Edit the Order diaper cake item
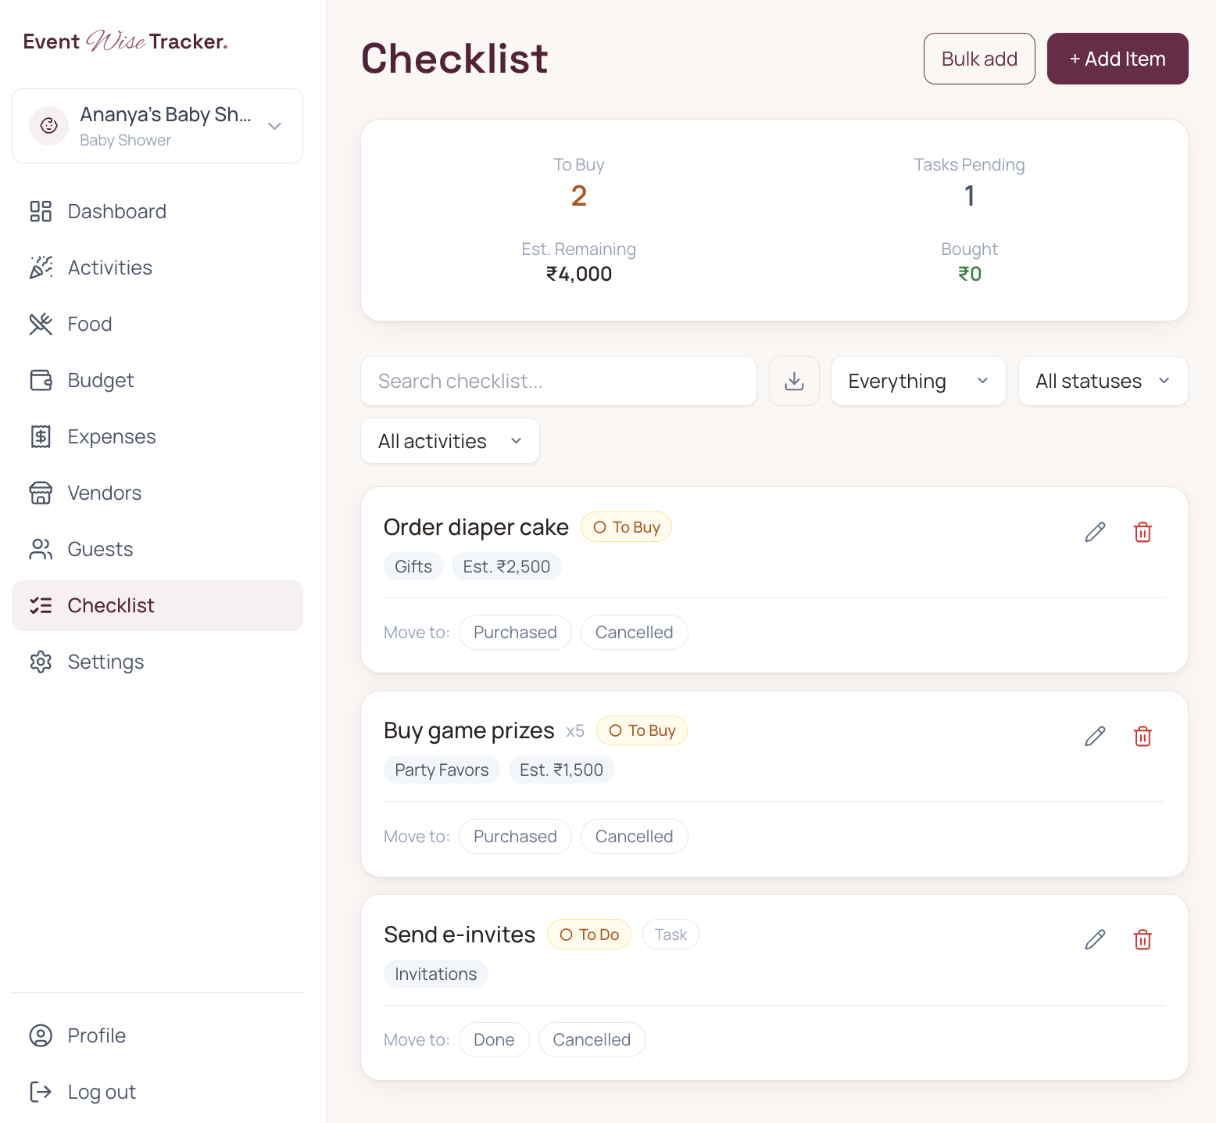1216x1123 pixels. pos(1095,533)
